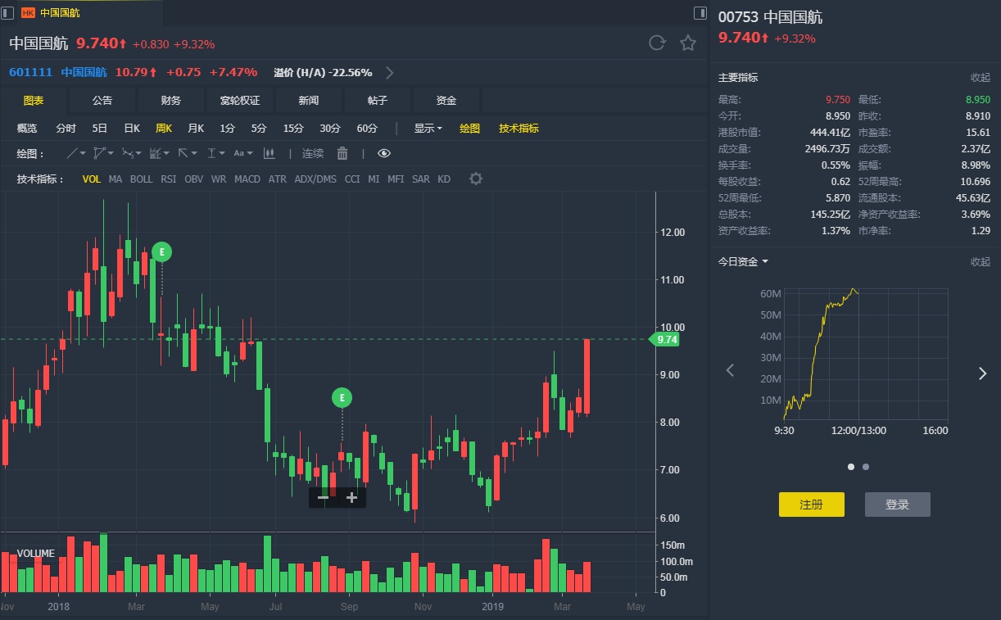Open the 今日资金 dropdown
Image resolution: width=1001 pixels, height=620 pixels.
[x=744, y=261]
